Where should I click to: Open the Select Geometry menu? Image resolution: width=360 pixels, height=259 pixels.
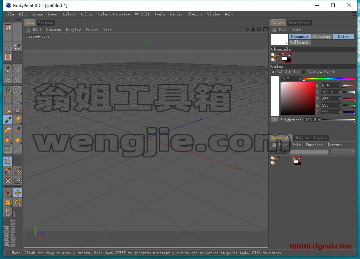point(114,14)
